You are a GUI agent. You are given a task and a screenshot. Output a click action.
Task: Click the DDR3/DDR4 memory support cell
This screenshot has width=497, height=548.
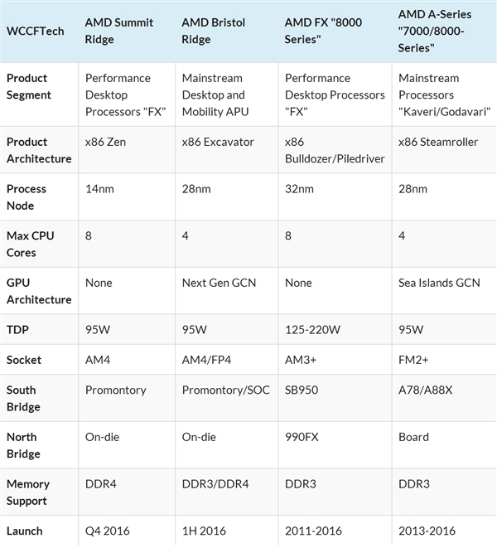pos(215,484)
